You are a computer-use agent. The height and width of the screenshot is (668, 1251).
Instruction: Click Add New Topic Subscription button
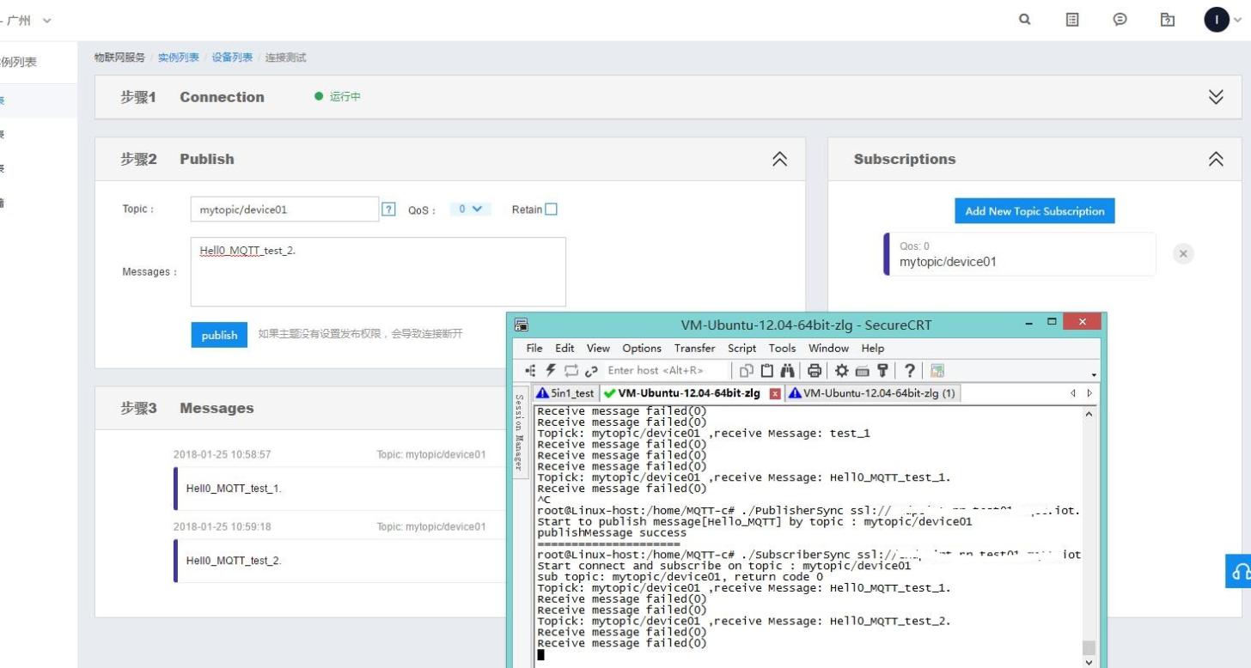[1034, 210]
